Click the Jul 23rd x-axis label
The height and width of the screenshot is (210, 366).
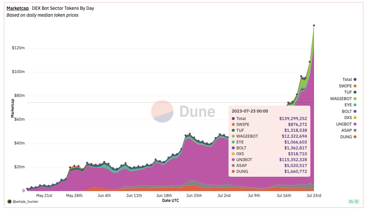click(314, 196)
